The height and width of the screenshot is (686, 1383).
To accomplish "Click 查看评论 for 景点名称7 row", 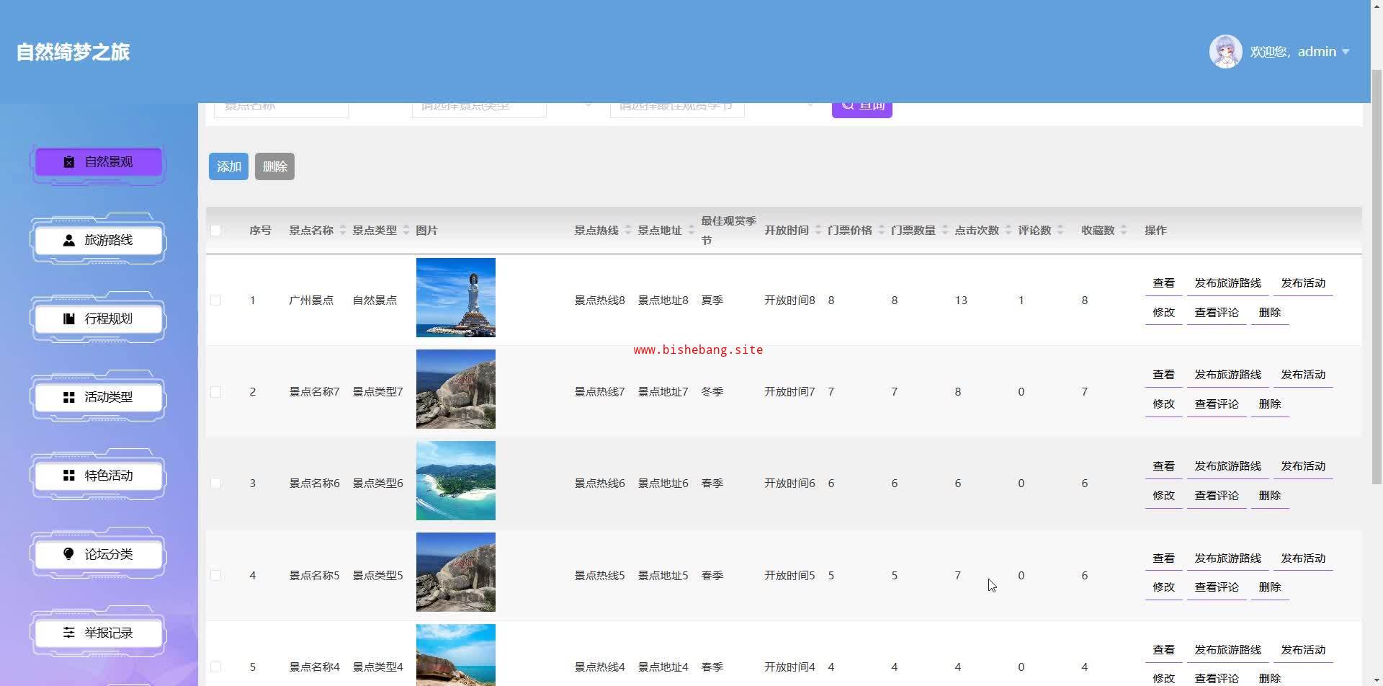I will click(1216, 404).
